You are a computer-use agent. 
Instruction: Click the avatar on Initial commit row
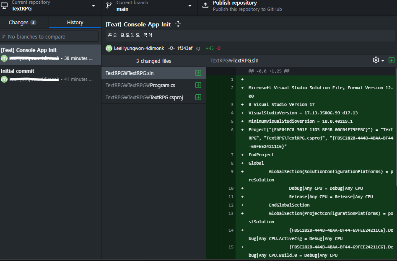[x=4, y=79]
